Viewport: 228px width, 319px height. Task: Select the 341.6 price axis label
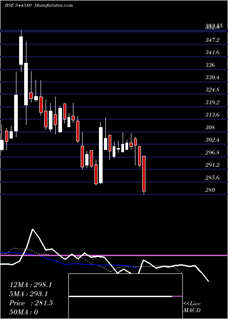212,52
